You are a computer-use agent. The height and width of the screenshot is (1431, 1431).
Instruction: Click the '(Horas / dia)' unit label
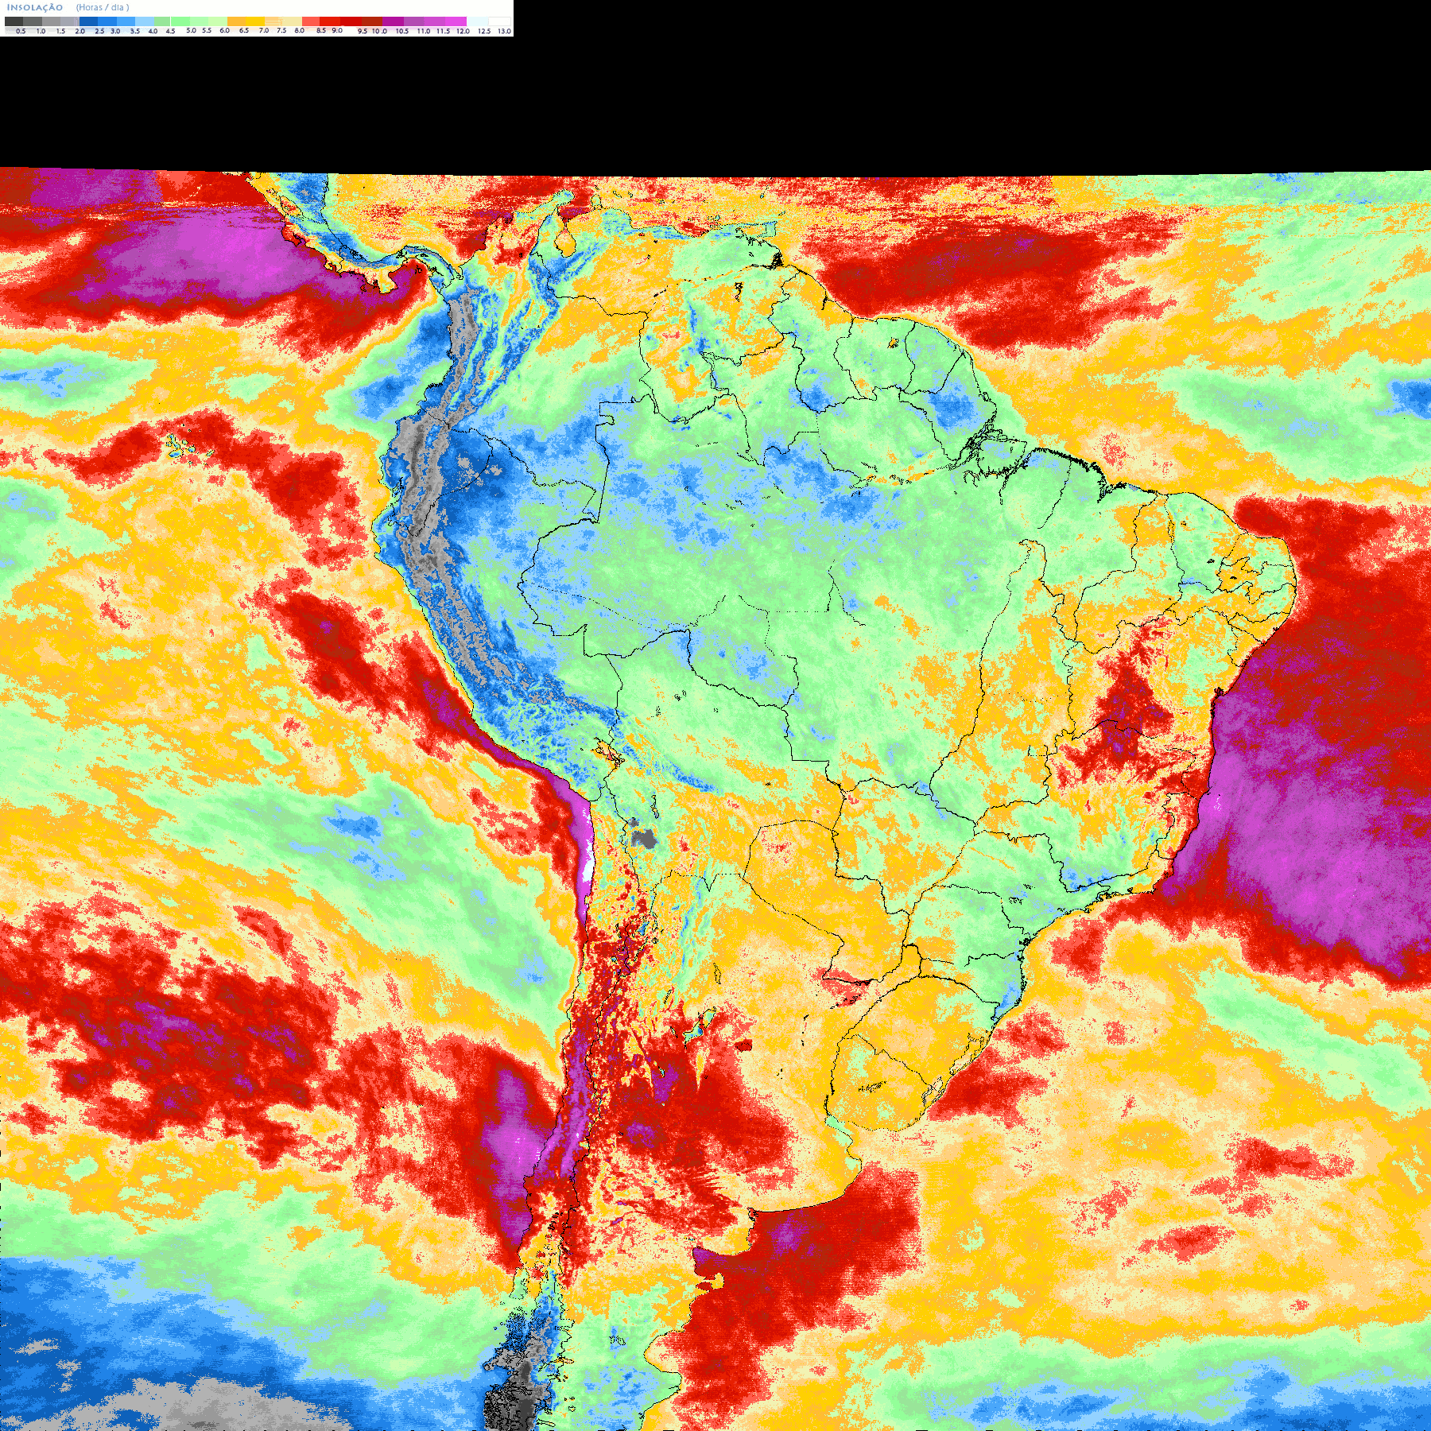coord(103,7)
